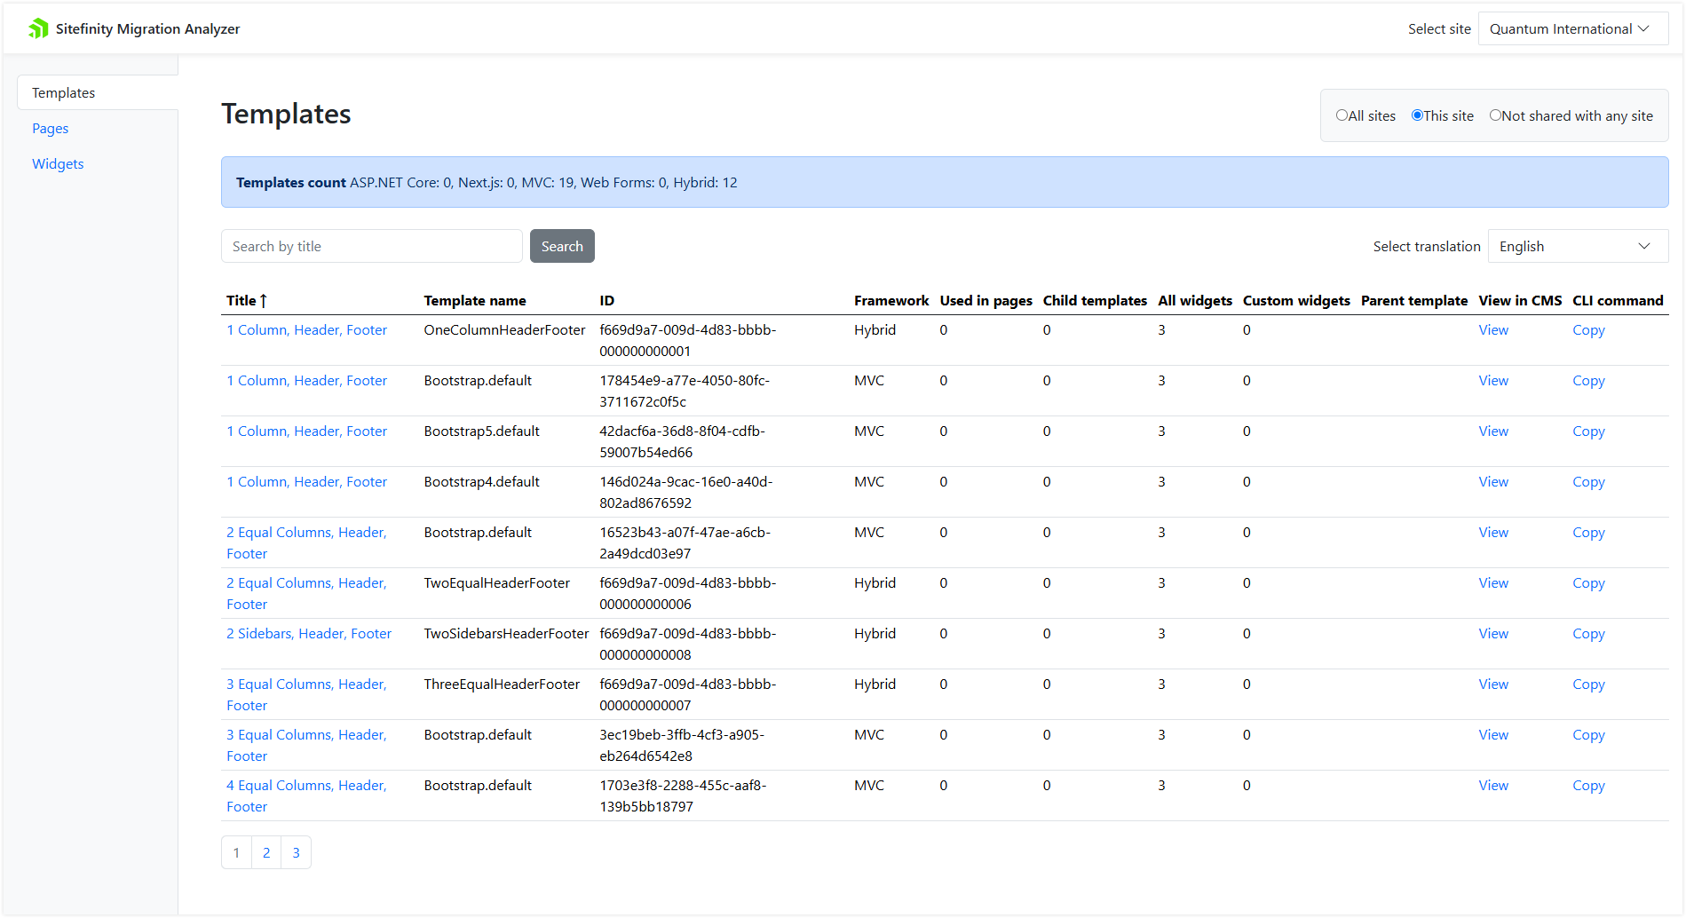This screenshot has width=1686, height=918.
Task: Go to page 2 of results
Action: click(x=266, y=852)
